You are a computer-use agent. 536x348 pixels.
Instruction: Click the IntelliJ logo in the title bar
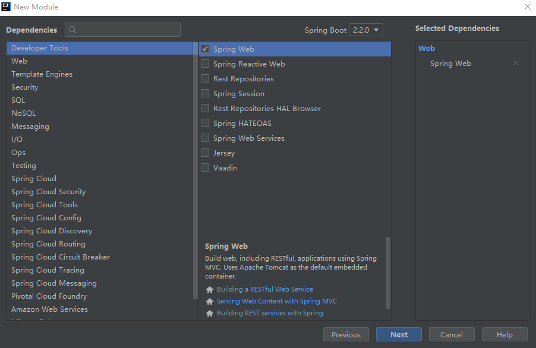click(x=7, y=7)
